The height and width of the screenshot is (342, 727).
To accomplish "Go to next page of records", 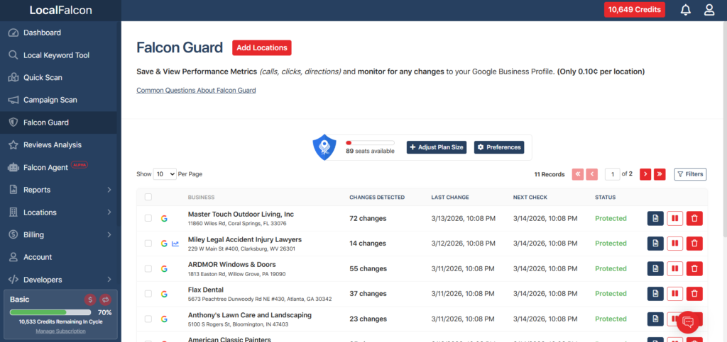I will click(645, 173).
